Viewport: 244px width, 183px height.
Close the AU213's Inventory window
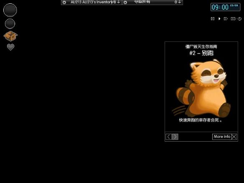click(64, 3)
